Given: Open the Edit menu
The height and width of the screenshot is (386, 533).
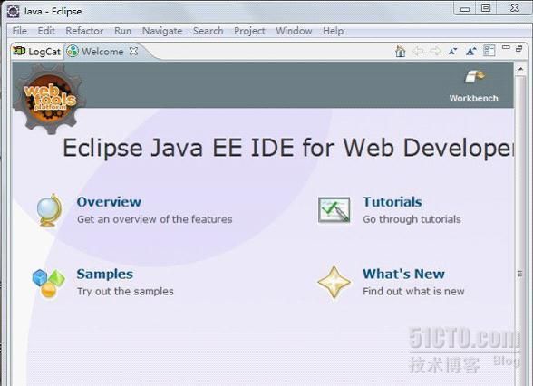Looking at the screenshot, I should click(46, 31).
